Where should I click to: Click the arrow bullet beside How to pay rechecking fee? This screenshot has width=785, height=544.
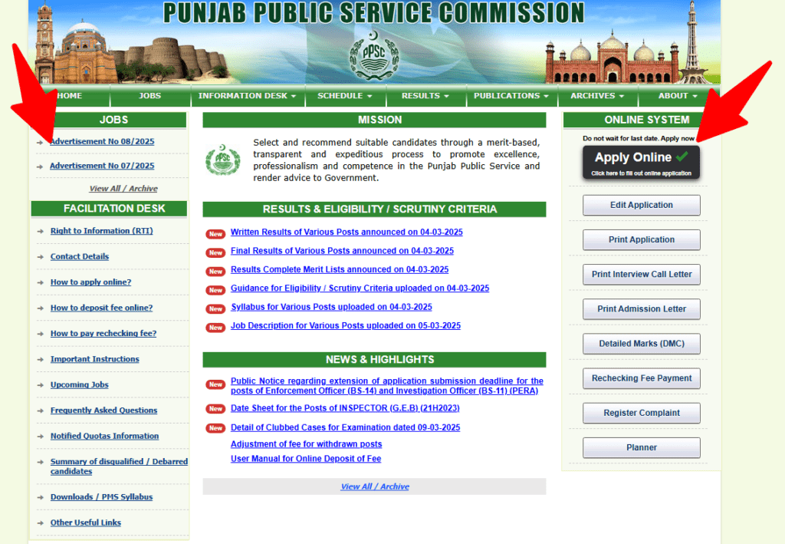pos(40,334)
